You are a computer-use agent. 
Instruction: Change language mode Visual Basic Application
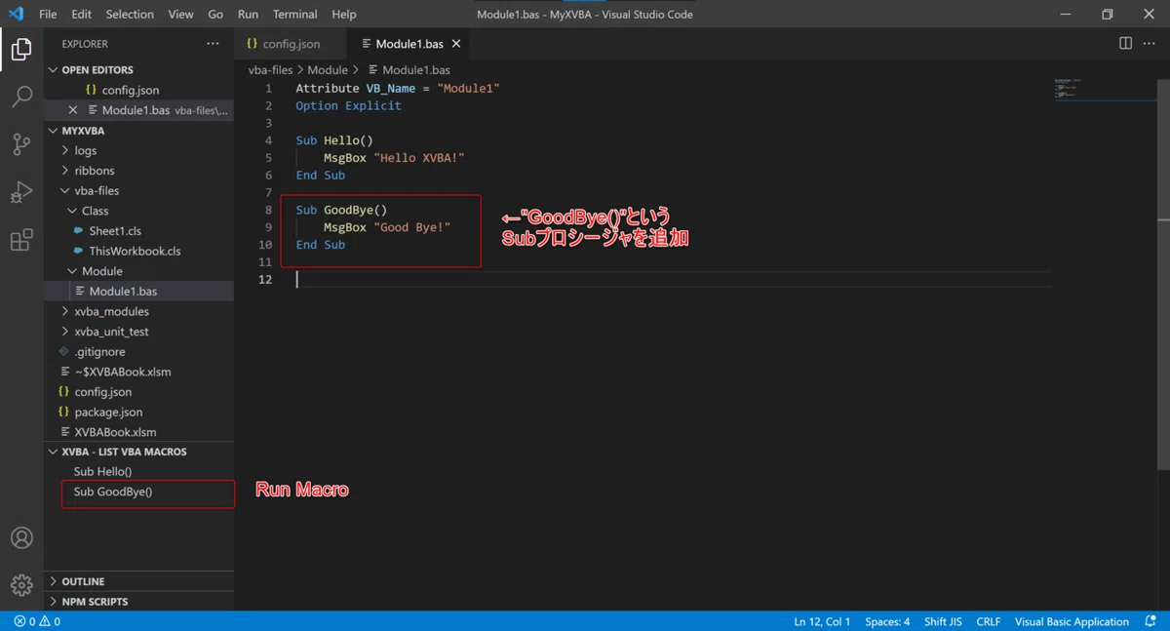pos(1072,621)
